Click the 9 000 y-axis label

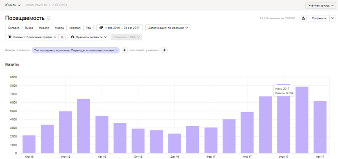[x=14, y=77]
